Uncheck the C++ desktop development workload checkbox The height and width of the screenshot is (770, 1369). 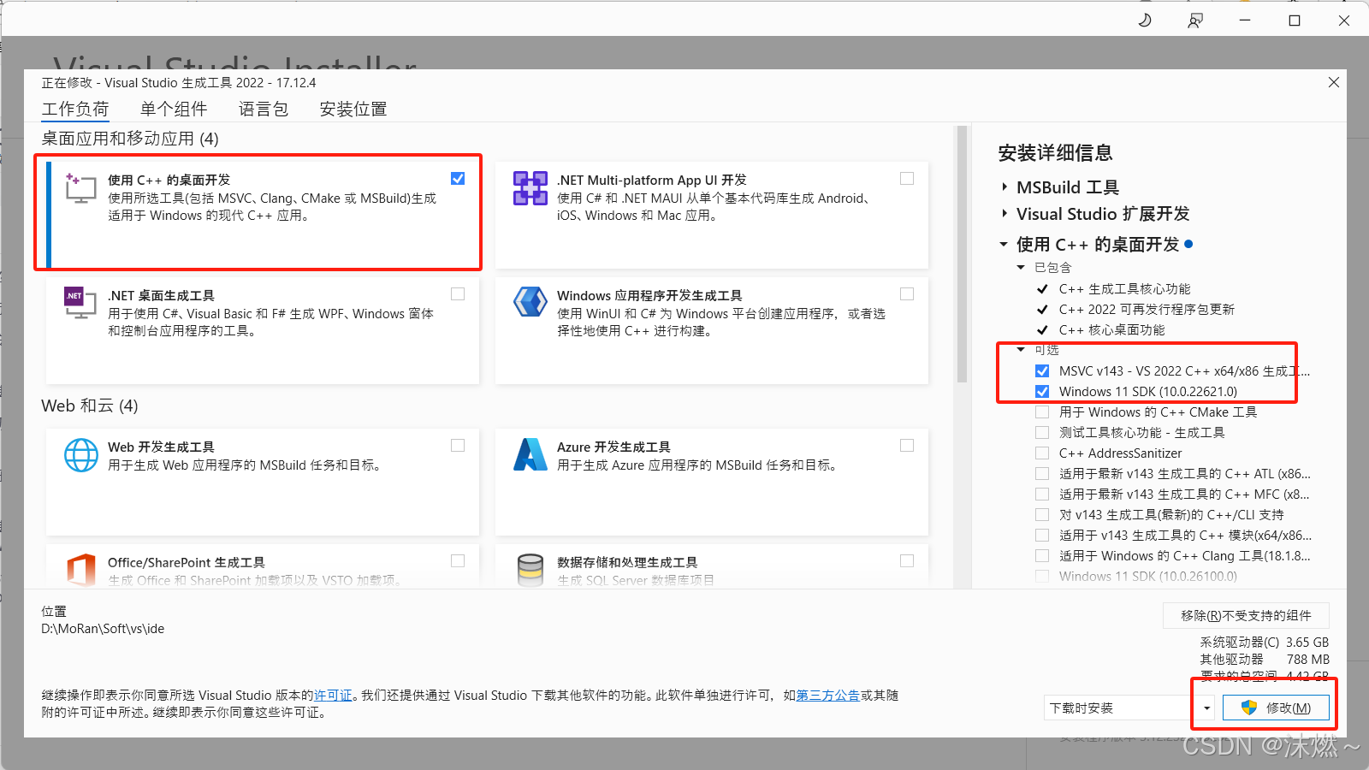(458, 178)
